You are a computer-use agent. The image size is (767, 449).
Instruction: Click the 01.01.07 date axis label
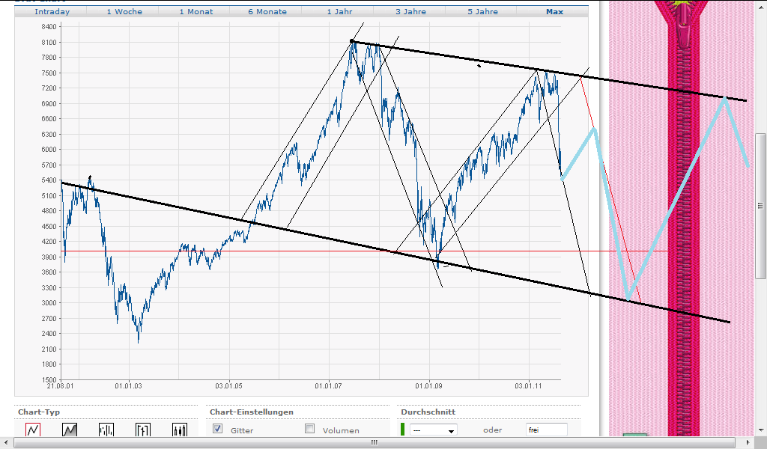(328, 386)
